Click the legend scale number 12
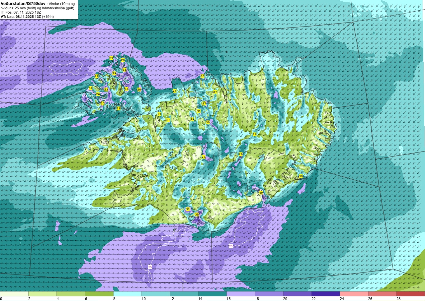 pos(172,299)
